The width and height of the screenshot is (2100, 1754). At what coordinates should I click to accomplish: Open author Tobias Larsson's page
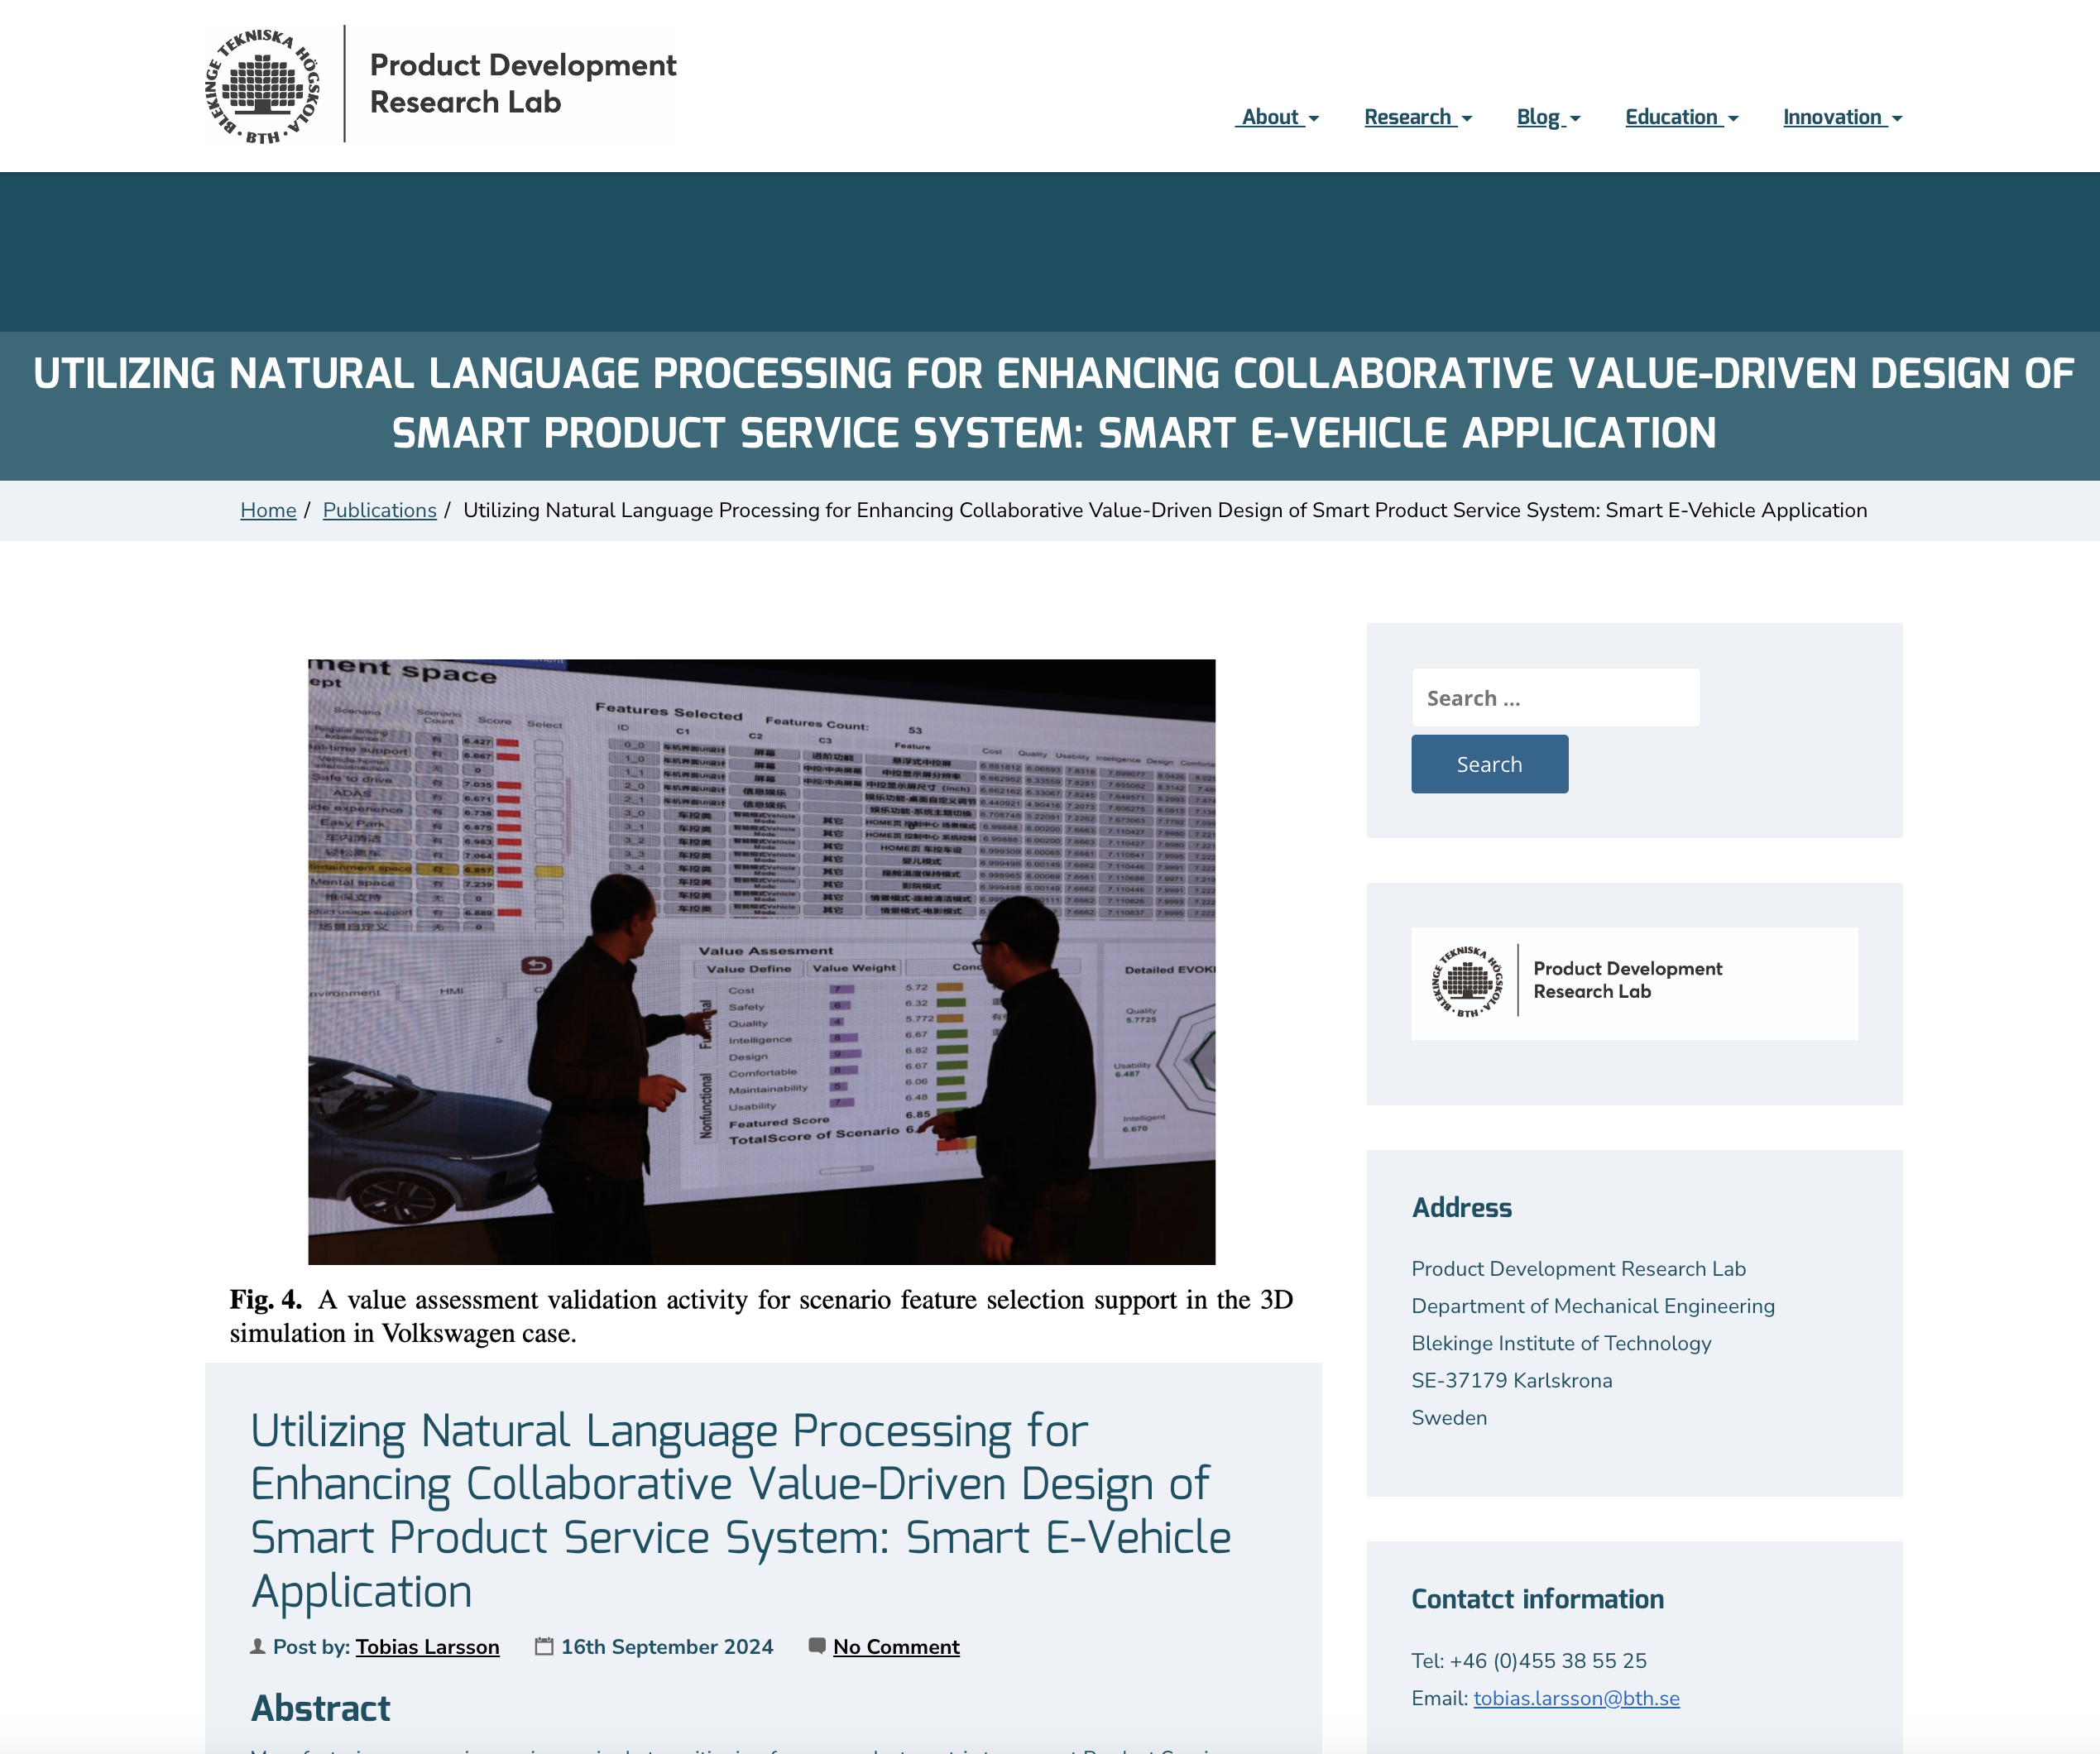coord(427,1647)
